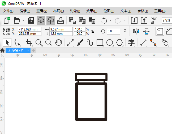Go to the Home welcome screen icon
The image size is (172, 134).
pos(2,51)
